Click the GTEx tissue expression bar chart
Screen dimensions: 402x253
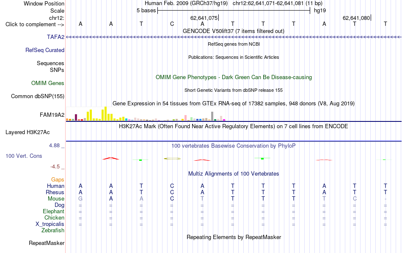146,114
